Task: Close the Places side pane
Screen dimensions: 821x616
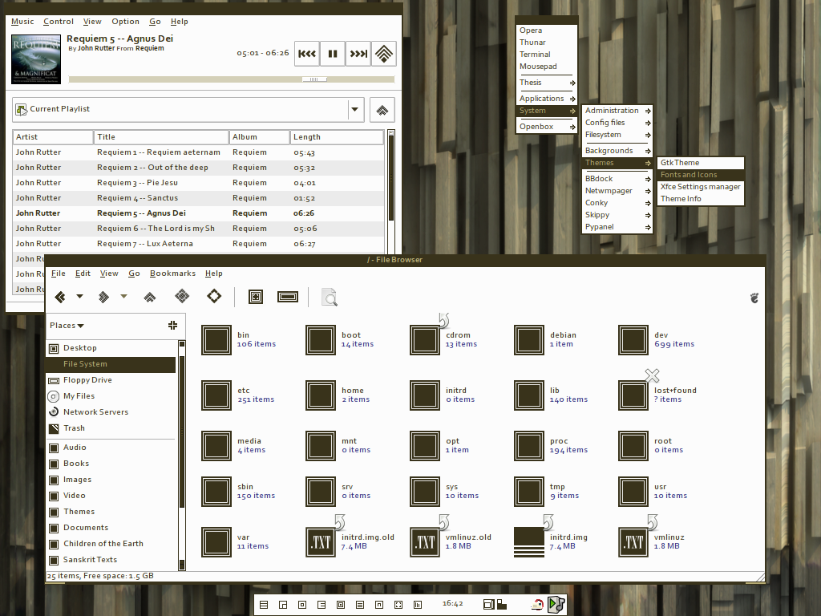Action: click(x=173, y=326)
